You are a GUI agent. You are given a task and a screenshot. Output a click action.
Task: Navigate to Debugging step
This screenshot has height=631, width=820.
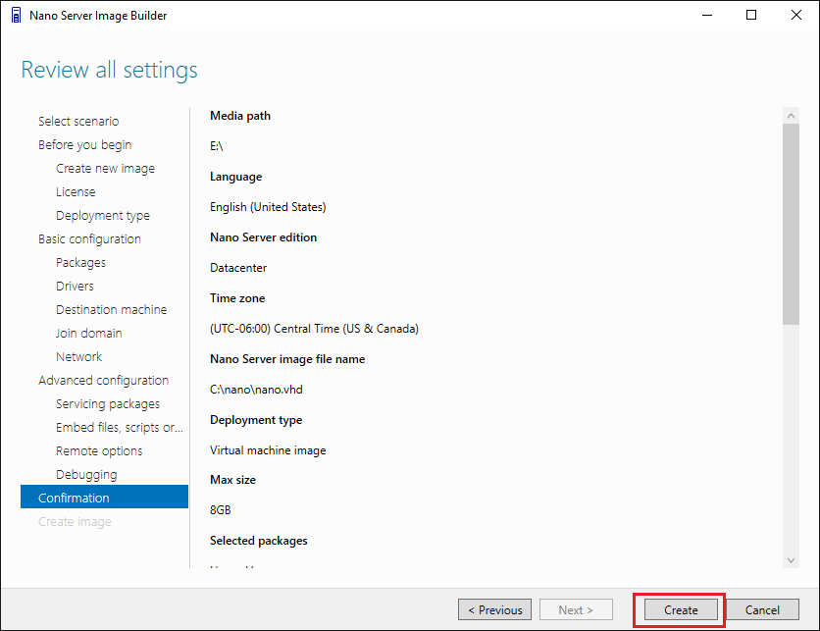[x=86, y=475]
